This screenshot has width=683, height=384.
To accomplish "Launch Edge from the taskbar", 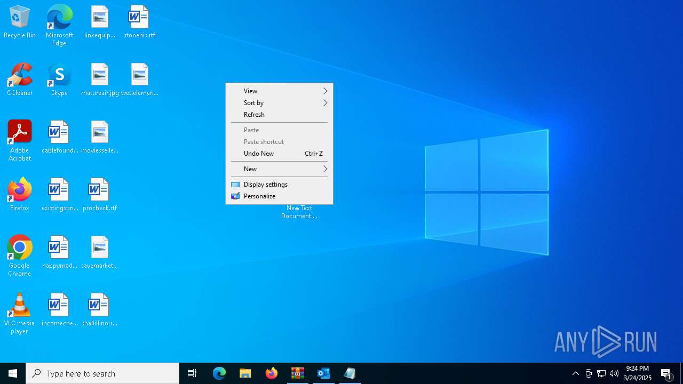I will (219, 373).
